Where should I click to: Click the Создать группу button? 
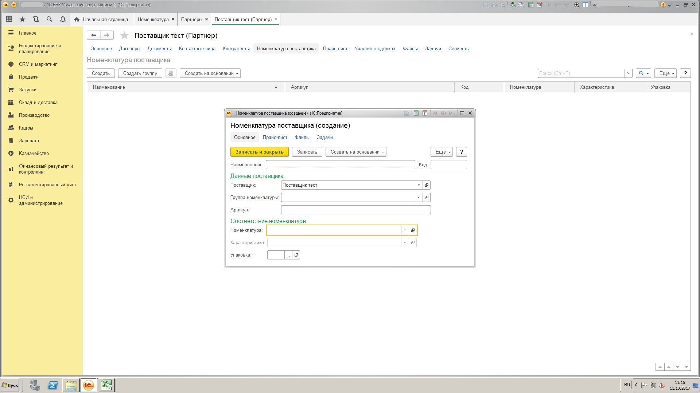point(140,73)
